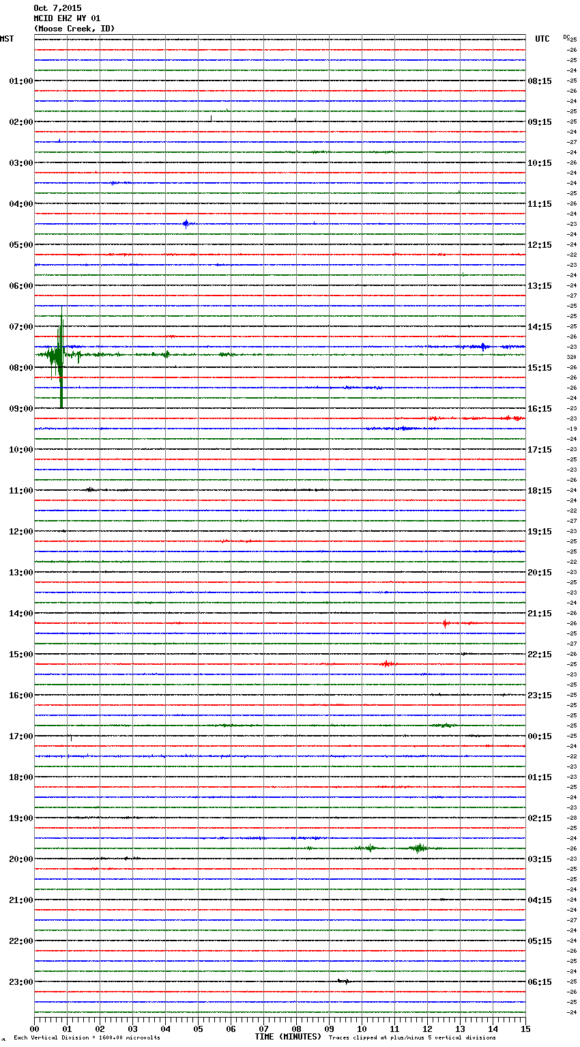The height and width of the screenshot is (1047, 580).
Task: Select the '08:00' MST row label
Action: [x=21, y=367]
